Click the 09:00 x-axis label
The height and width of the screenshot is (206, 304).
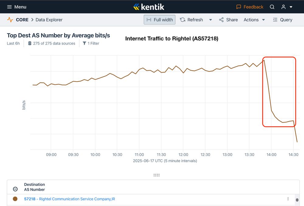pos(51,154)
